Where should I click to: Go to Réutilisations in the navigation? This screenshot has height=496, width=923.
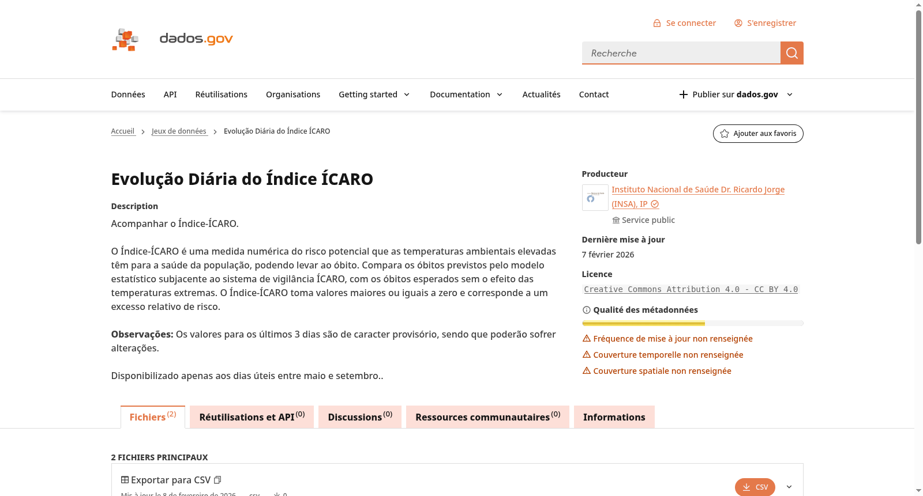tap(222, 94)
